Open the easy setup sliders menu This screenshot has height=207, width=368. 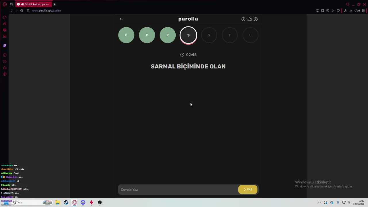363,11
